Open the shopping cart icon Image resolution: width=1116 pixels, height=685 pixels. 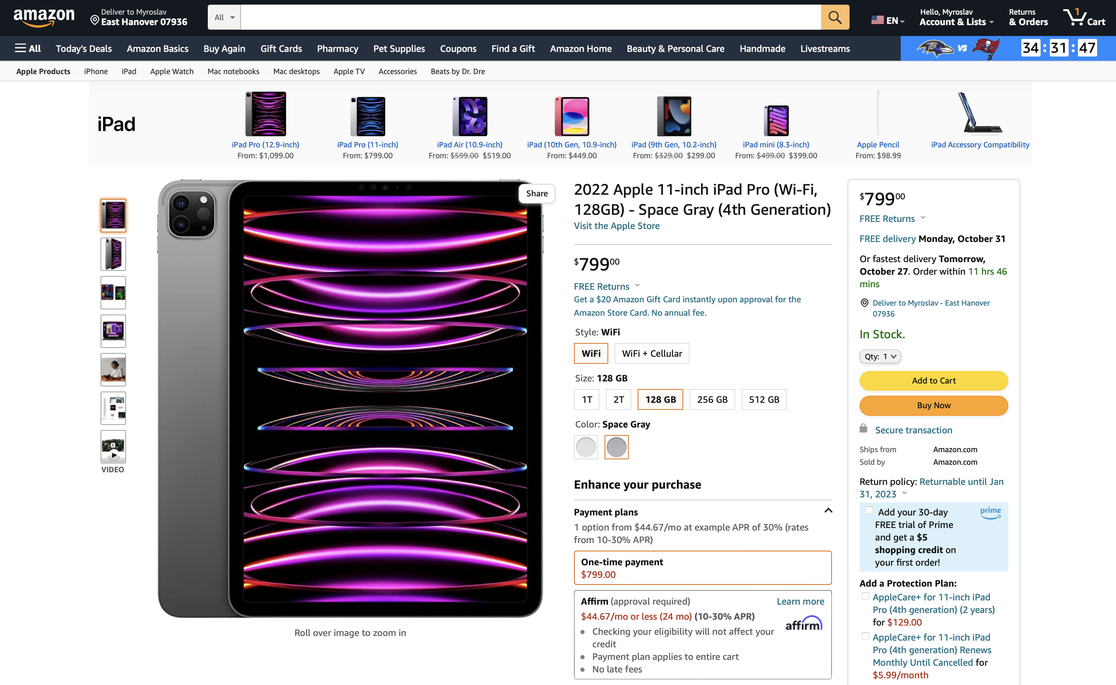click(x=1084, y=17)
